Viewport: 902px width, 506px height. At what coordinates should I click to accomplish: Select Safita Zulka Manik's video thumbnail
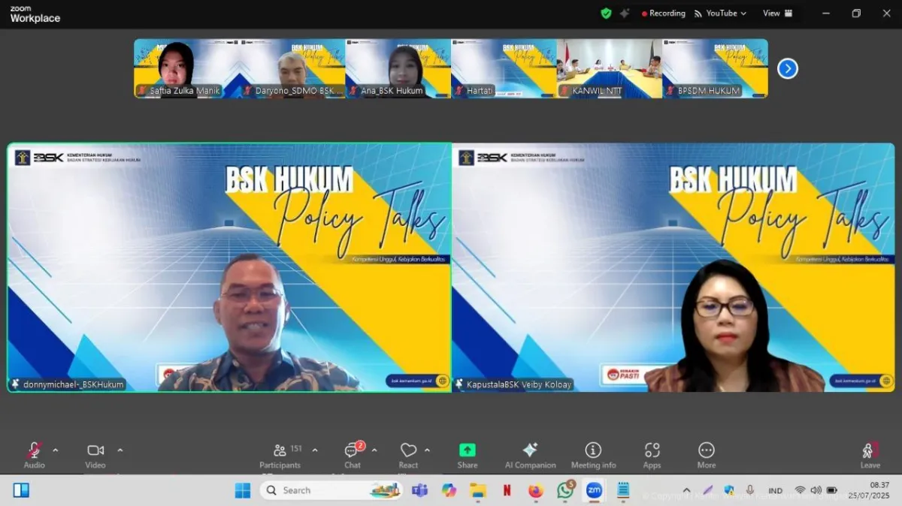(x=186, y=68)
